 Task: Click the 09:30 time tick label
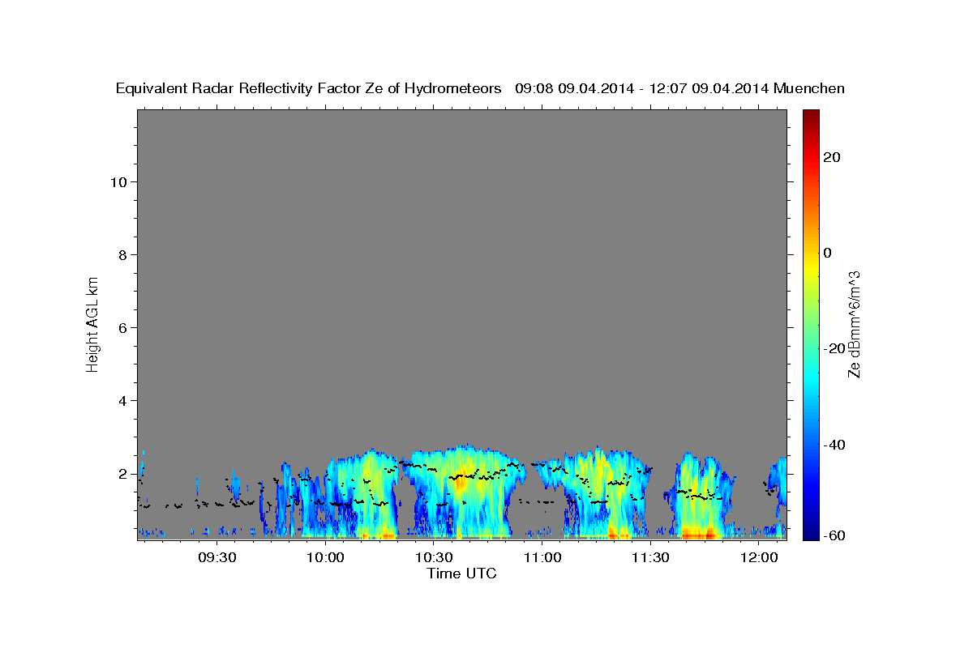tap(217, 557)
